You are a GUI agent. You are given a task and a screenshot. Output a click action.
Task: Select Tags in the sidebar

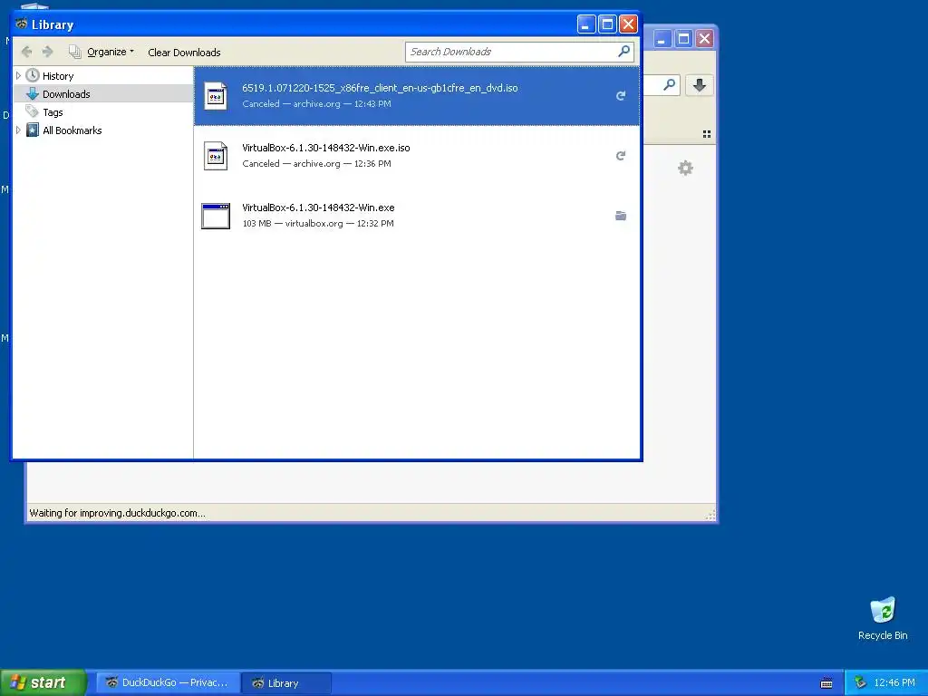53,112
